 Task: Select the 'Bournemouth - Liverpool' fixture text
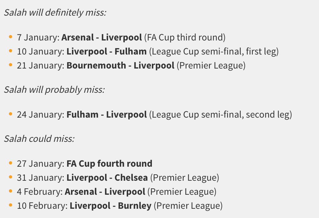pos(120,66)
